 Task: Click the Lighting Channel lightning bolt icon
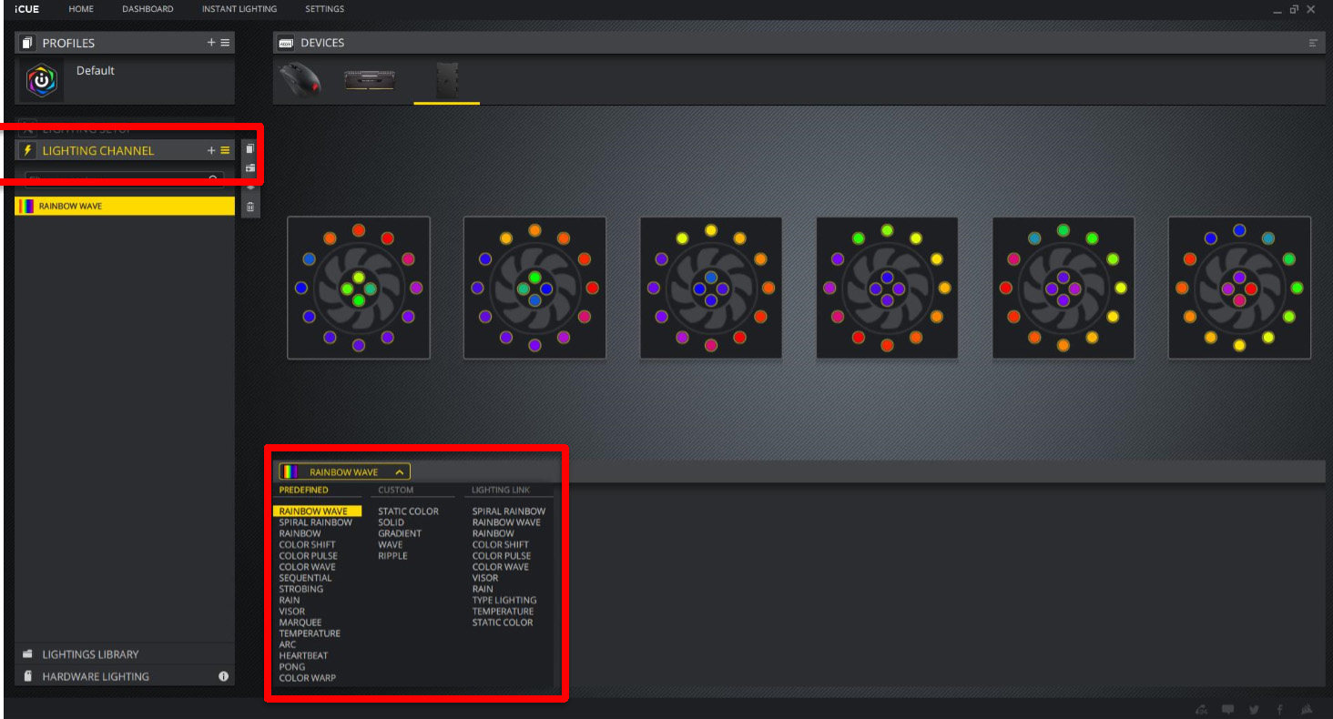point(26,150)
